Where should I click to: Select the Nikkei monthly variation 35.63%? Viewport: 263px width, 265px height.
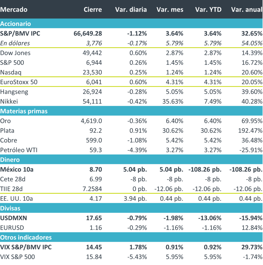[x=173, y=101]
